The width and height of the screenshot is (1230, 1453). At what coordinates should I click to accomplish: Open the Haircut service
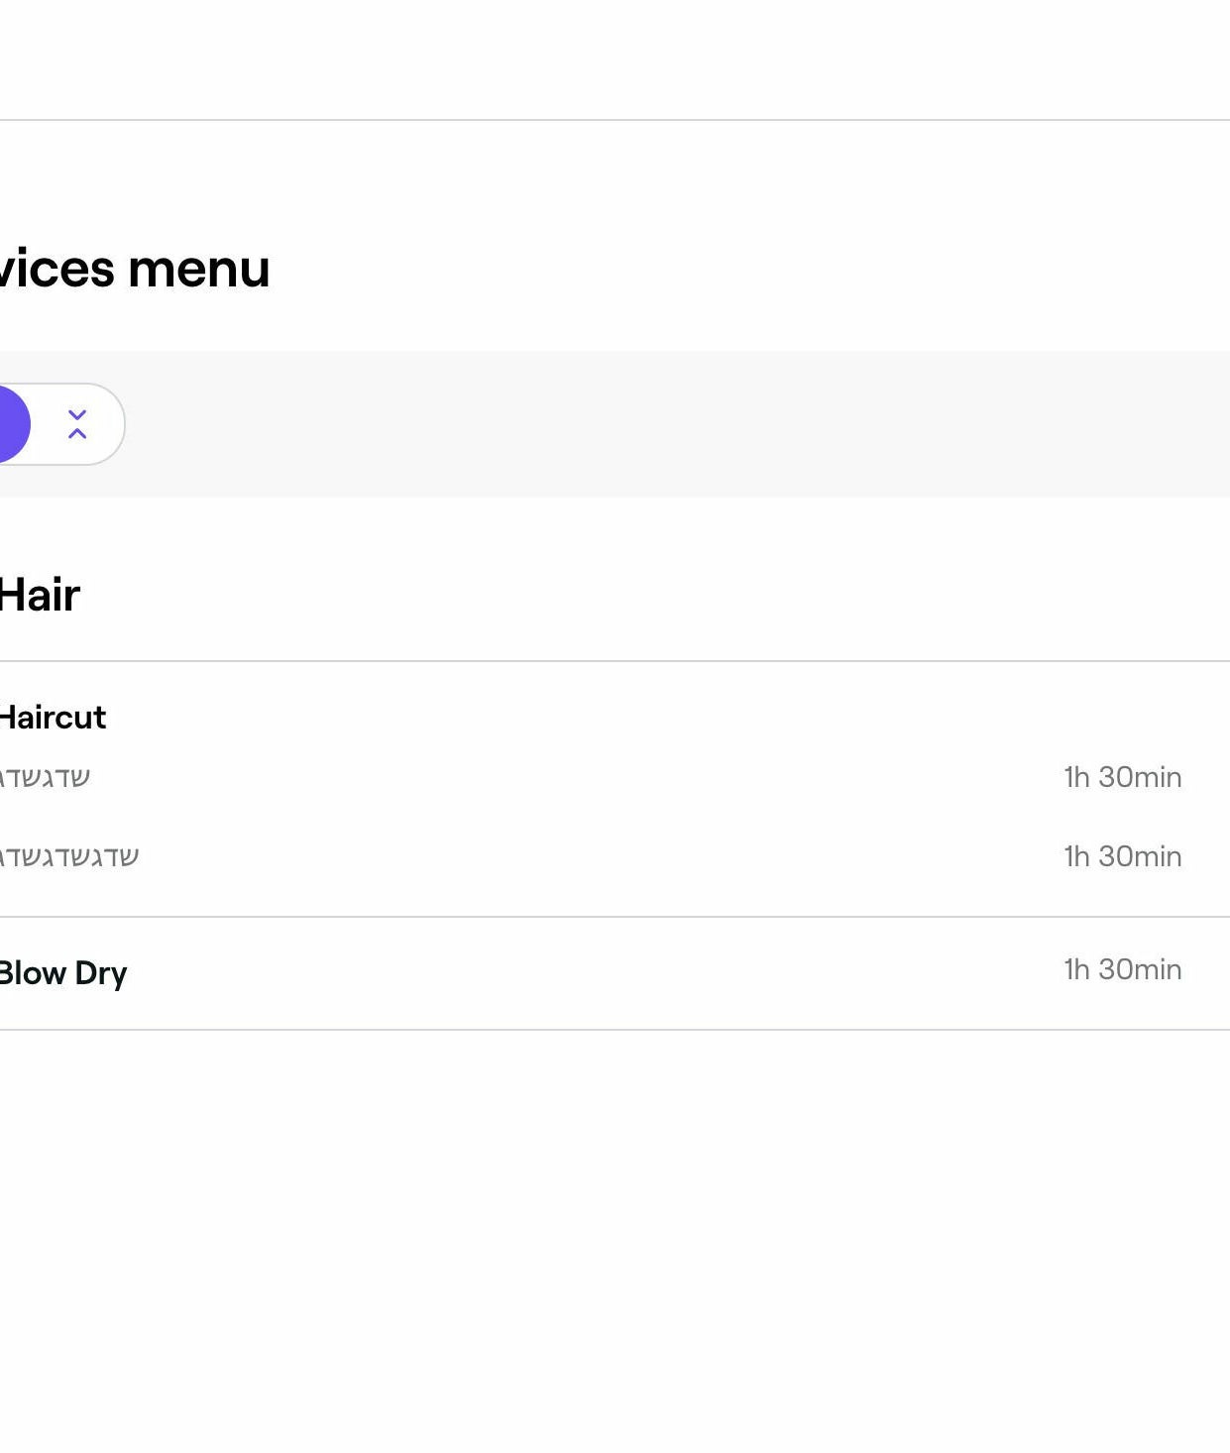pyautogui.click(x=53, y=718)
